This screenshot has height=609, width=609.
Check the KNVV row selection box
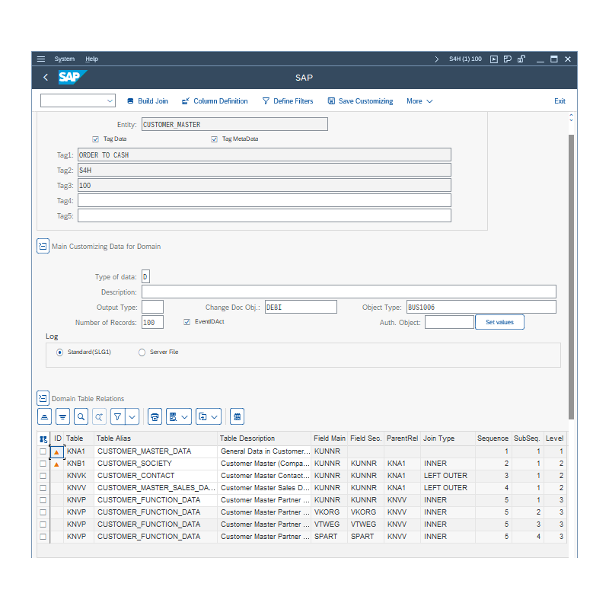[x=43, y=488]
